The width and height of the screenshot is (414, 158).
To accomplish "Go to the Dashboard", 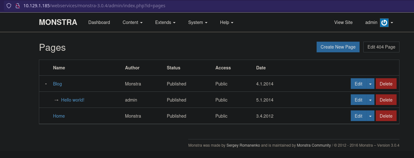I will 99,22.
